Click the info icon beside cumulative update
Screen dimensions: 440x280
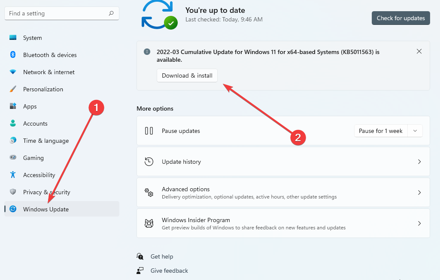(147, 52)
